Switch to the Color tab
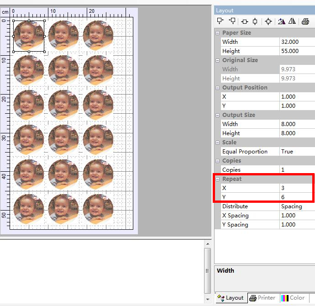Viewport: 315px width, 306px height. [x=293, y=298]
